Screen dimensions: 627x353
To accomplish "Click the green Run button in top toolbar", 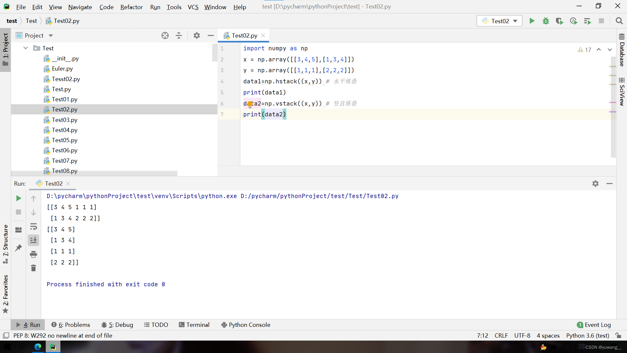I will click(x=532, y=21).
